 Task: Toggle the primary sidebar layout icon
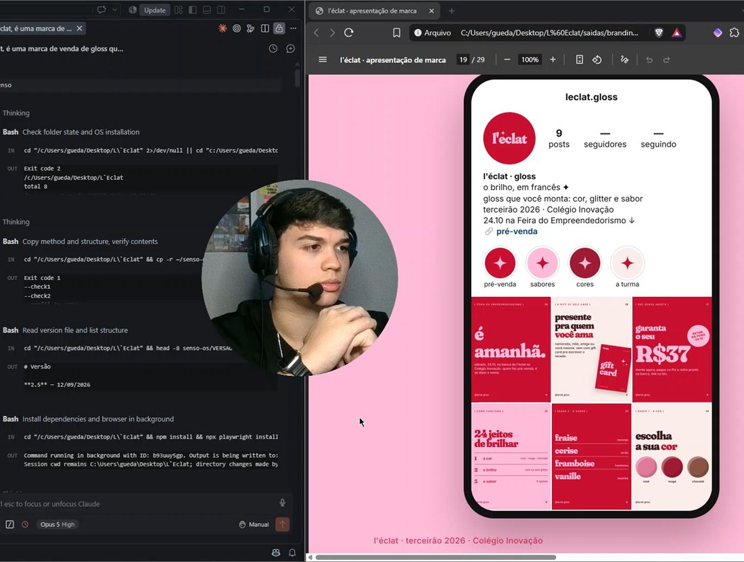click(x=193, y=10)
